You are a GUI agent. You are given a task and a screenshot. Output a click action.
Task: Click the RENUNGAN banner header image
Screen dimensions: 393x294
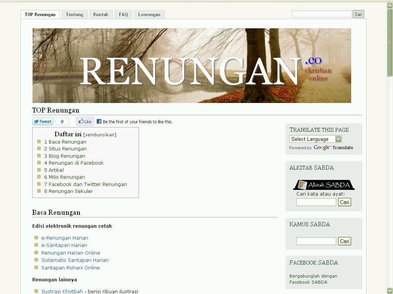click(192, 65)
